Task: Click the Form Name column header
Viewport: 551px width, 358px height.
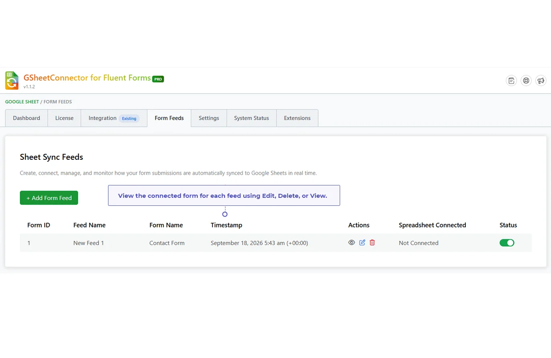Action: coord(166,225)
